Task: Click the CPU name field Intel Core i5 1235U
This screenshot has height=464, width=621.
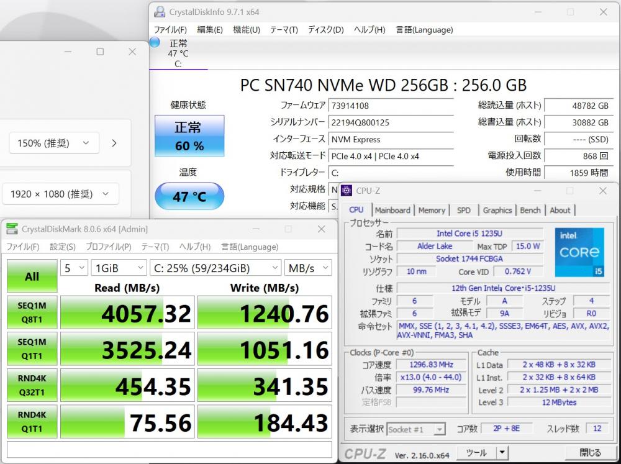Action: pos(469,234)
